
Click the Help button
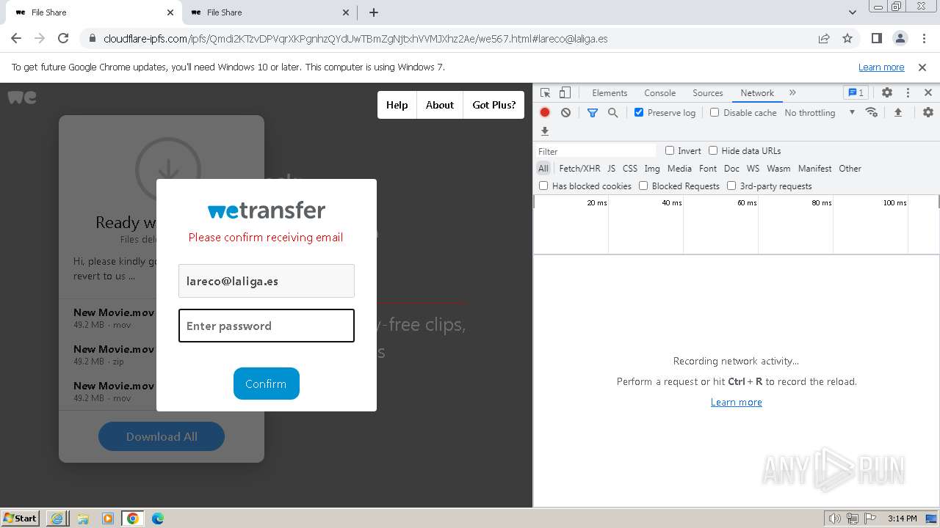click(x=397, y=105)
